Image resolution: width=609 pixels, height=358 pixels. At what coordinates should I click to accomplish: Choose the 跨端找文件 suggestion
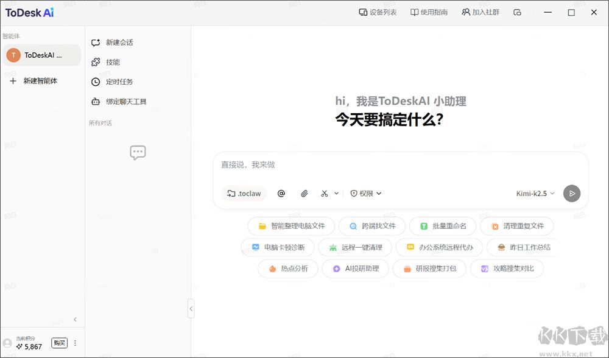372,226
